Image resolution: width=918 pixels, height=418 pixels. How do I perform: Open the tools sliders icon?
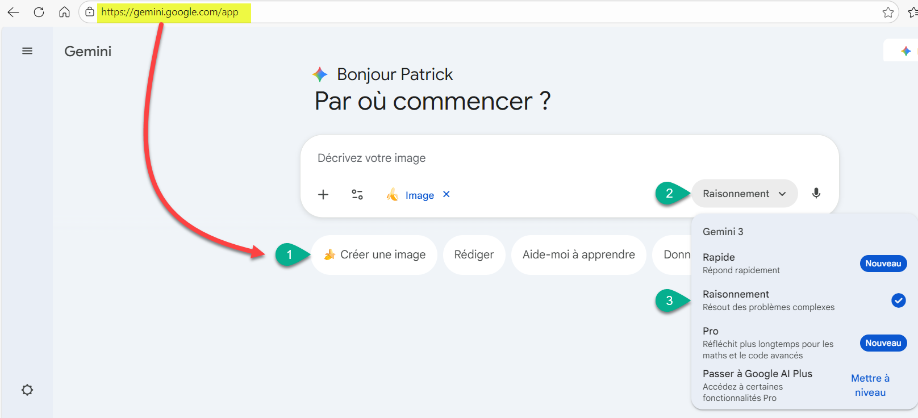(357, 195)
